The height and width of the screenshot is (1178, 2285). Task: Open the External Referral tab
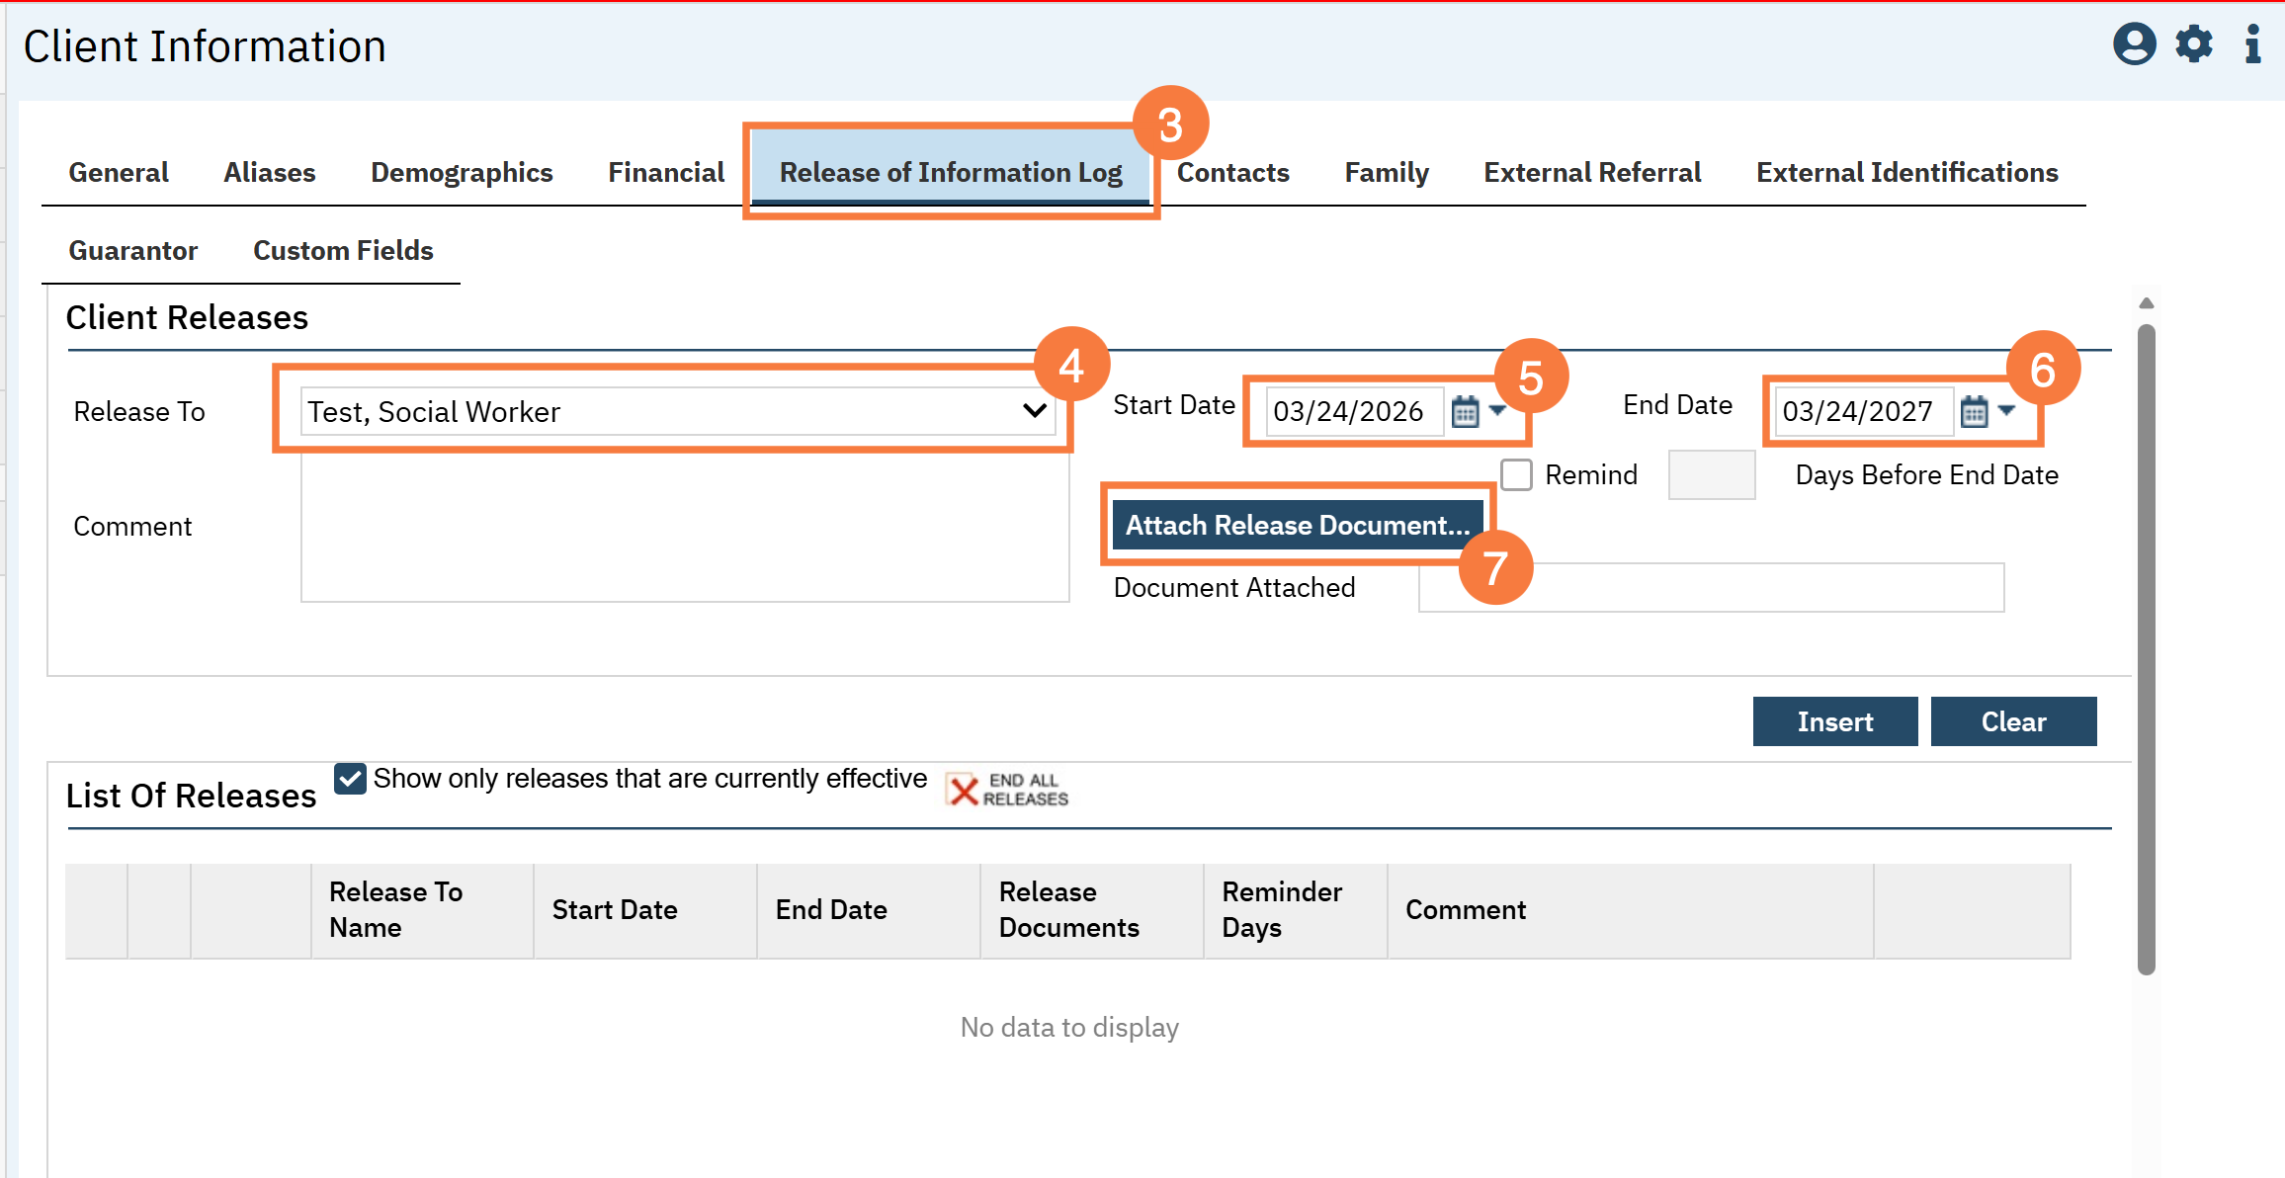(1591, 173)
